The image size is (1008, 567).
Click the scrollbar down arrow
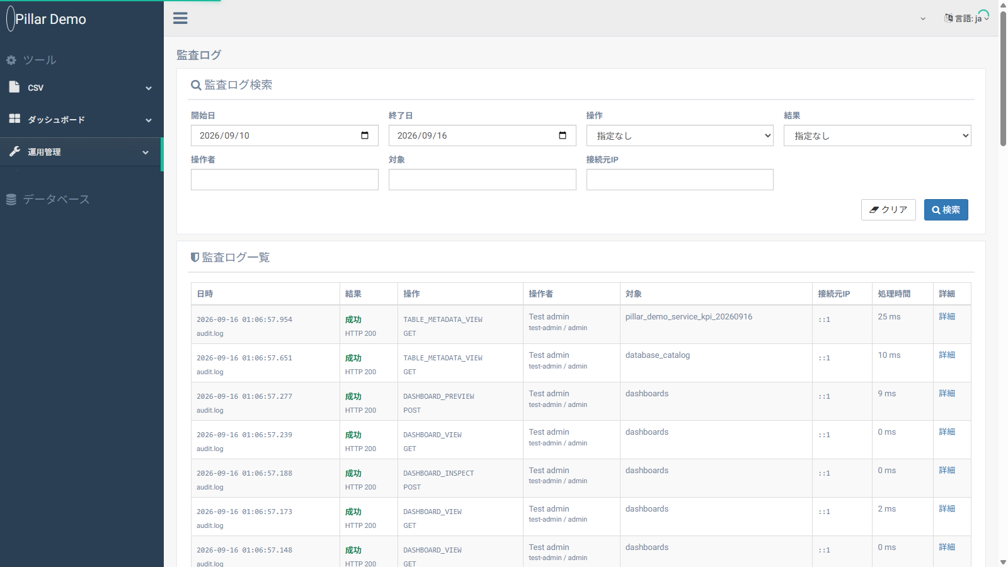click(1003, 562)
